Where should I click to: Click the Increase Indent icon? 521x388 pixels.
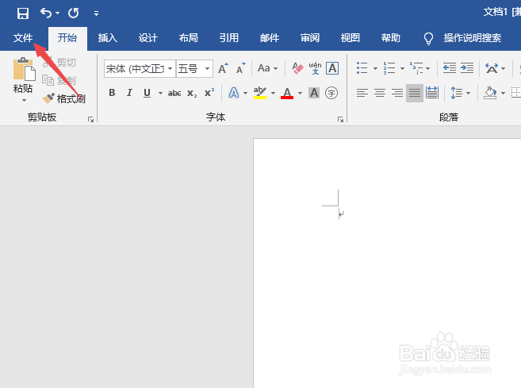(x=467, y=68)
